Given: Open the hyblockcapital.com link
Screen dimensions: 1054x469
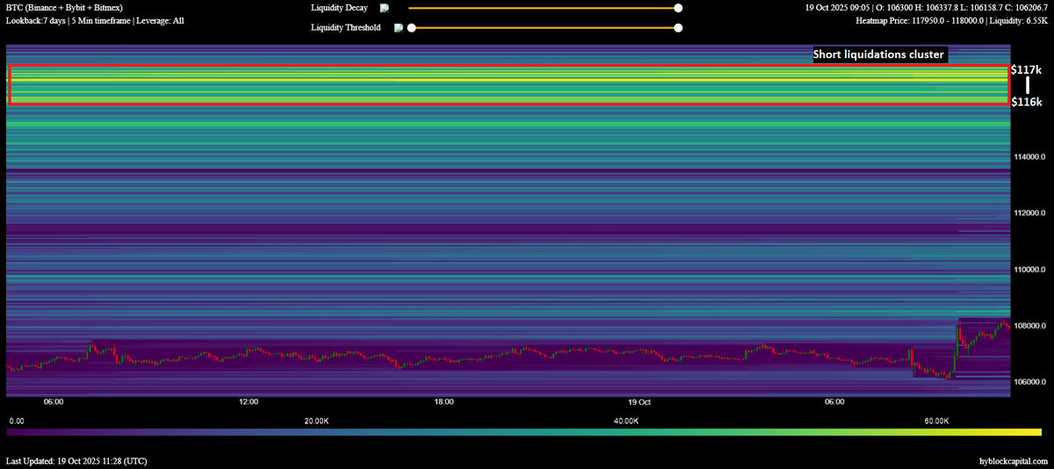Looking at the screenshot, I should [x=1013, y=460].
